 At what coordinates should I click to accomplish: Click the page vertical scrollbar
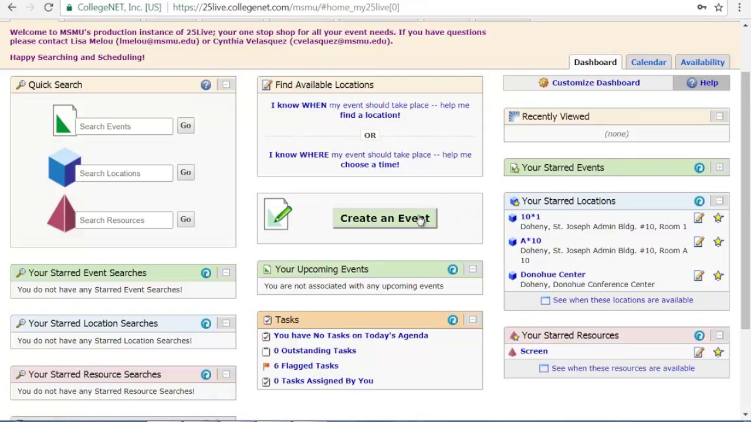pyautogui.click(x=746, y=199)
